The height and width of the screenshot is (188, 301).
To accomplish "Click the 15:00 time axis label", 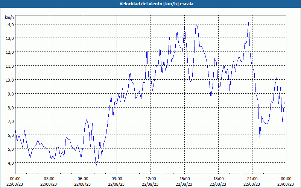I will pos(184,179).
